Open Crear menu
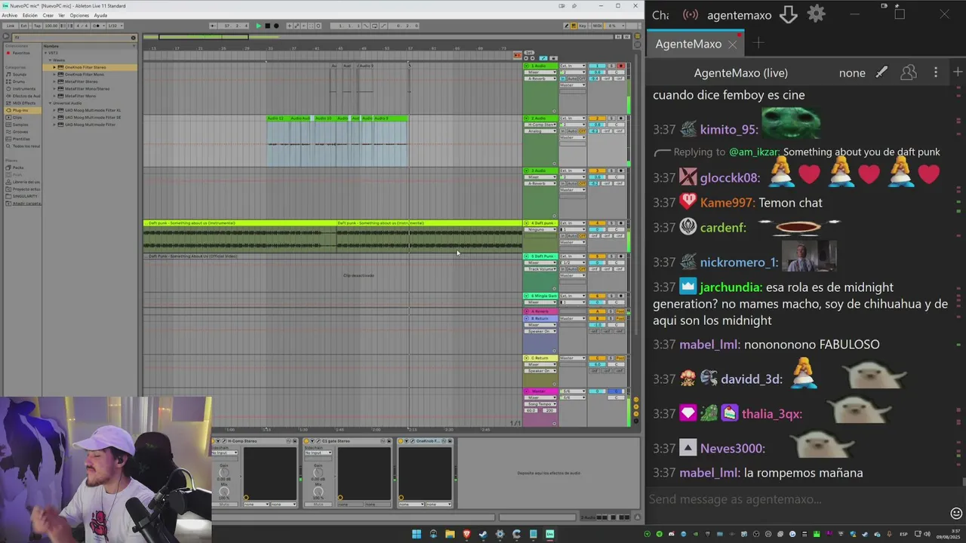966x543 pixels. click(48, 15)
